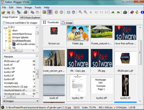144x110 pixels.
Task: Click the image search magnifier icon
Action: (8, 12)
